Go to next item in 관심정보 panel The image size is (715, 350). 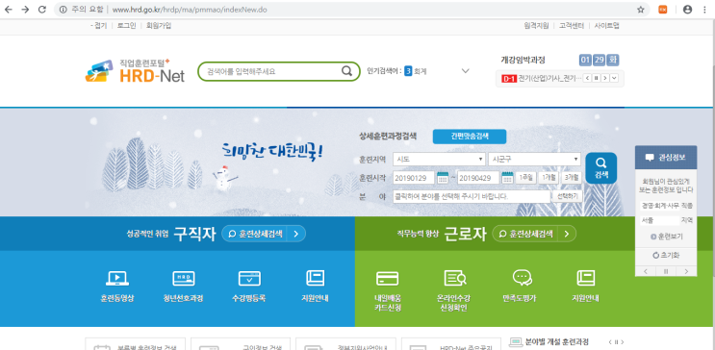[x=686, y=271]
